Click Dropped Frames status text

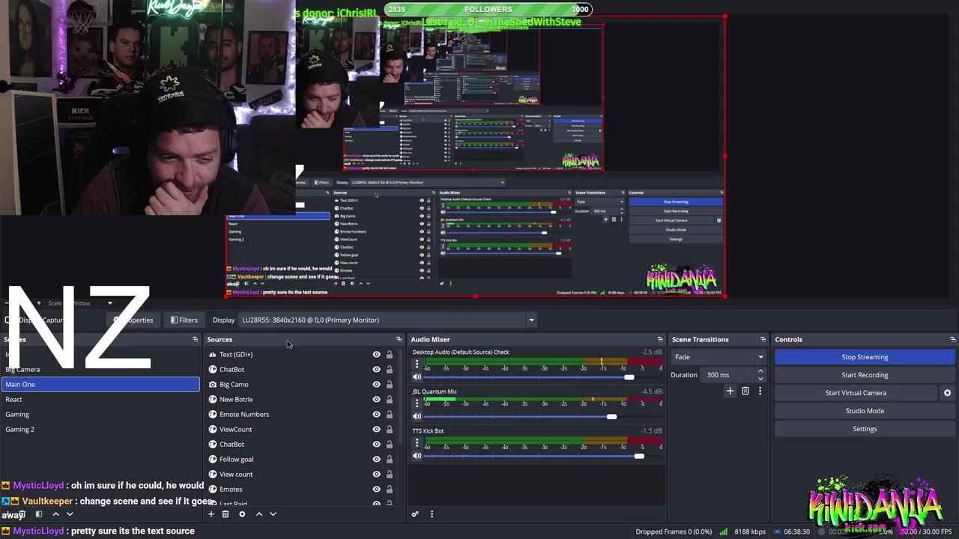674,532
